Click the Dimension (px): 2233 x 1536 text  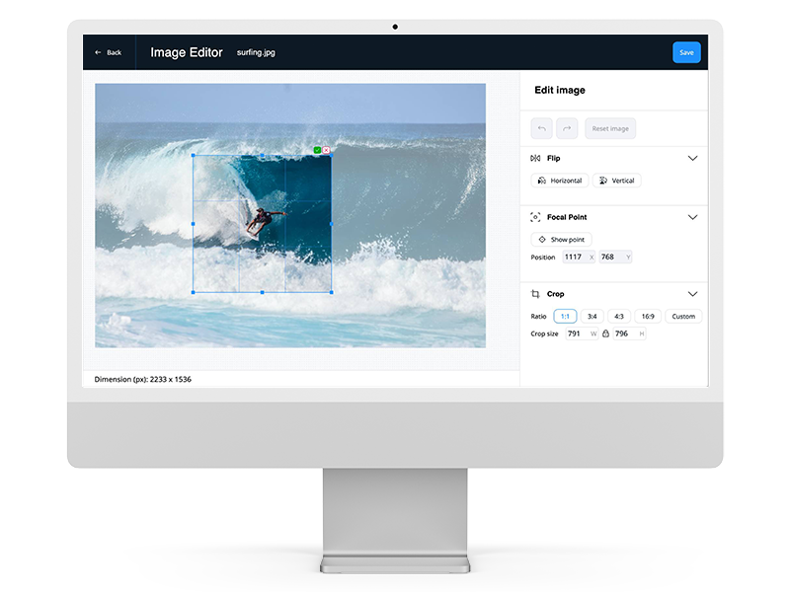tap(142, 379)
